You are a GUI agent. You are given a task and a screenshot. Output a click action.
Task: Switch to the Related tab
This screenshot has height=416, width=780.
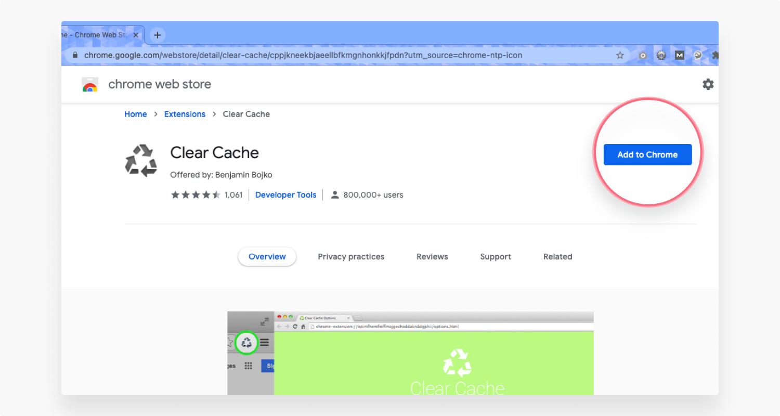[557, 256]
